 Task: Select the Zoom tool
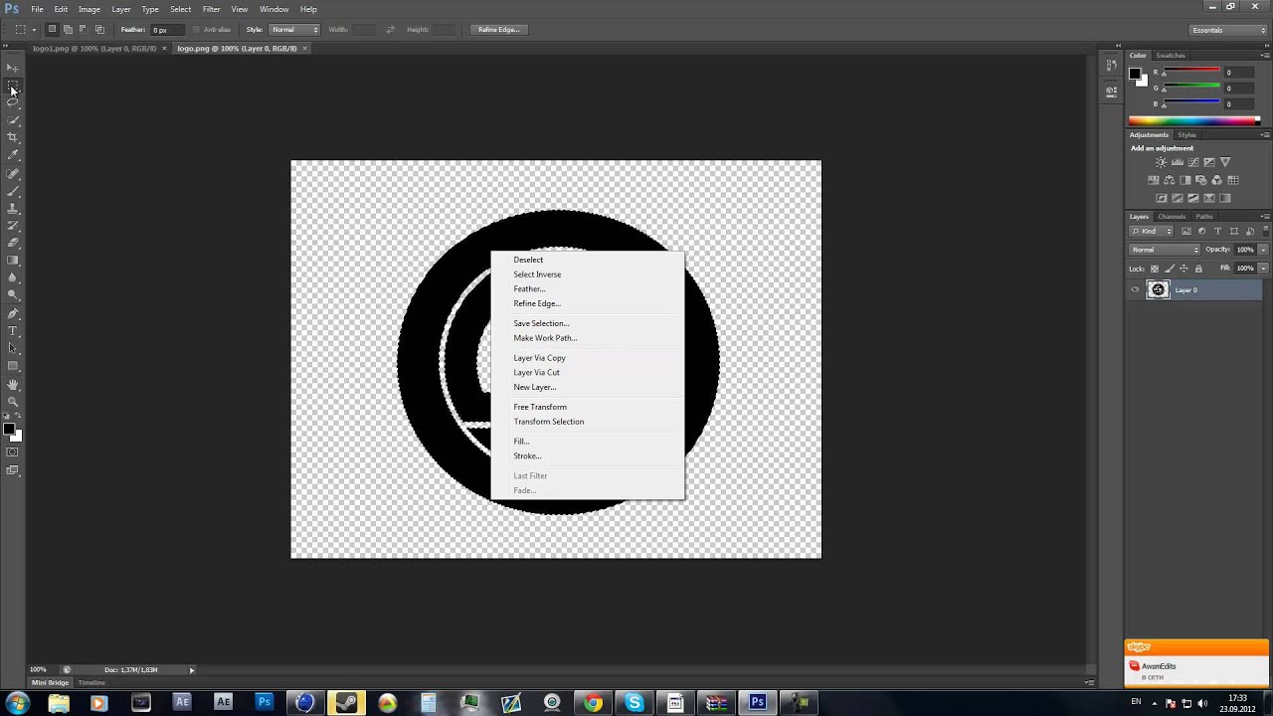point(13,401)
